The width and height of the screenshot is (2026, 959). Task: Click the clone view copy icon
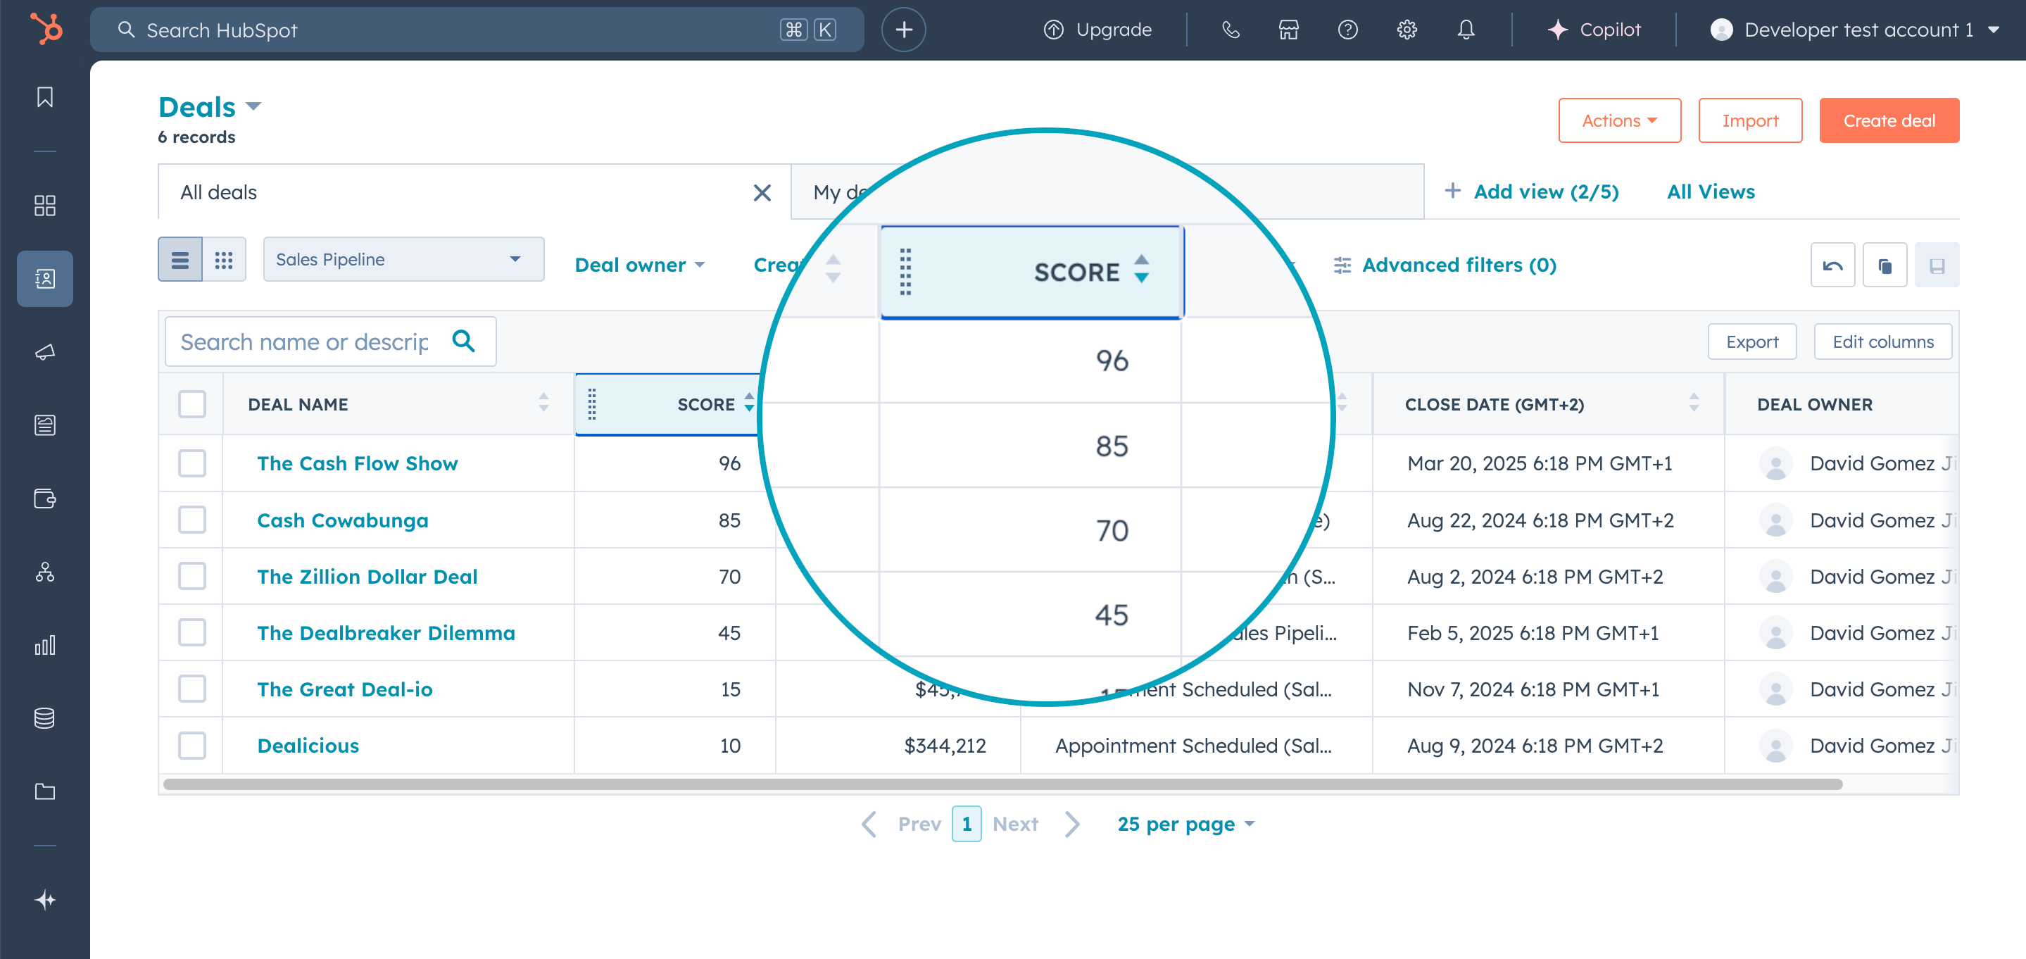pyautogui.click(x=1885, y=265)
